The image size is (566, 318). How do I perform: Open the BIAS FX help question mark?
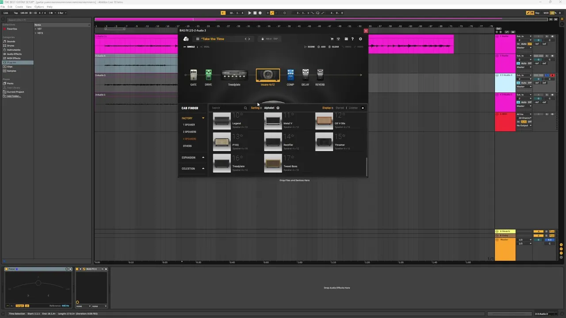[x=352, y=39]
